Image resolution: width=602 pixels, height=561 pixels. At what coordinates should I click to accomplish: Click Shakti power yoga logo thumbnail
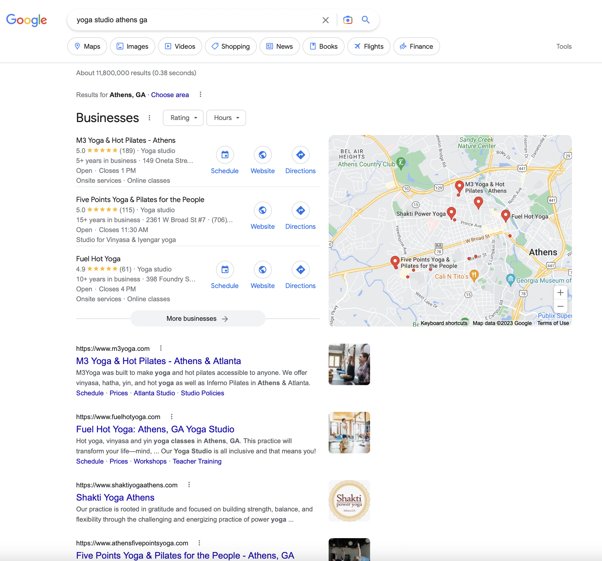tap(349, 501)
